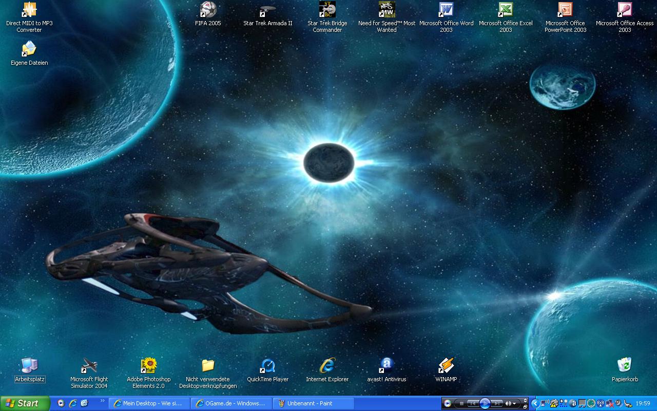657x411 pixels.
Task: Switch to Unbenannt - Paint taskbar window
Action: click(x=313, y=404)
